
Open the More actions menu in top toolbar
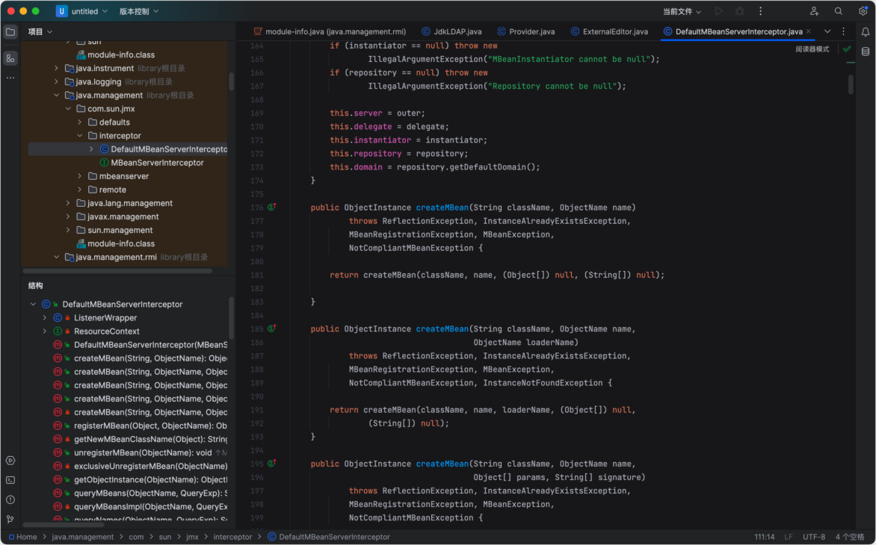click(x=760, y=11)
